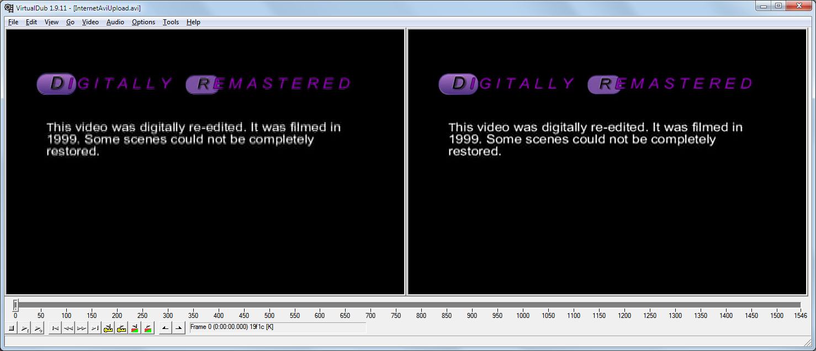Viewport: 816px width, 351px height.
Task: Open the Go menu
Action: 70,22
